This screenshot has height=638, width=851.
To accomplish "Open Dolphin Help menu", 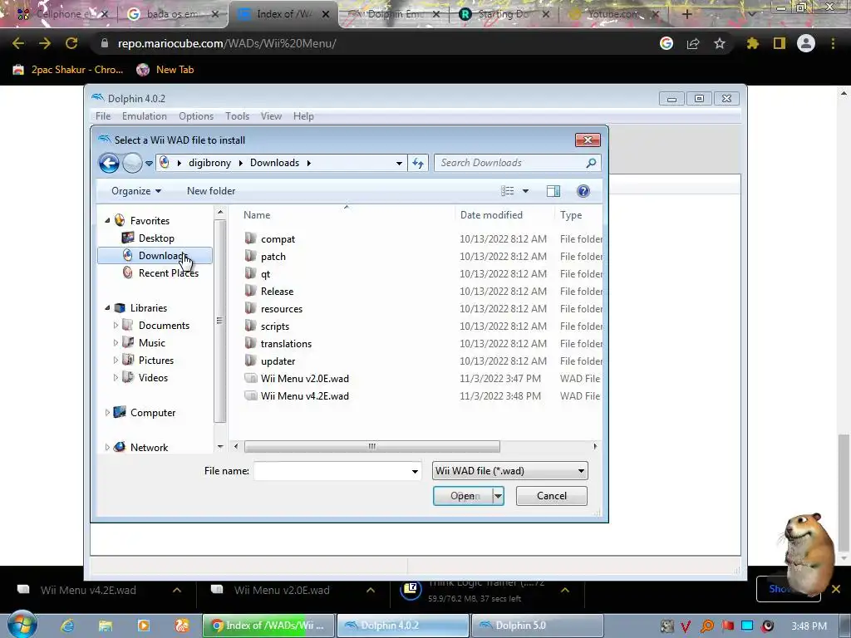I will [x=303, y=116].
